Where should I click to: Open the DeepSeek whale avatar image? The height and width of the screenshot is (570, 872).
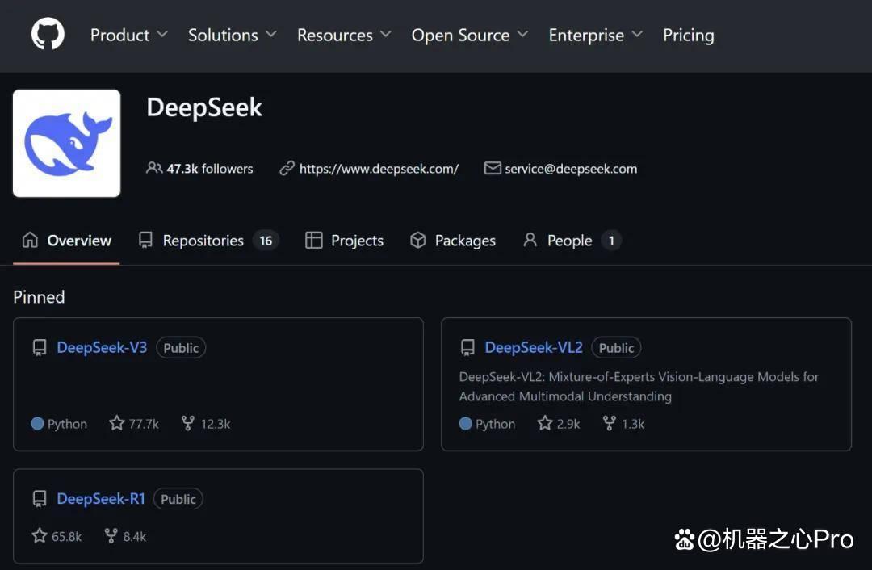click(x=67, y=144)
